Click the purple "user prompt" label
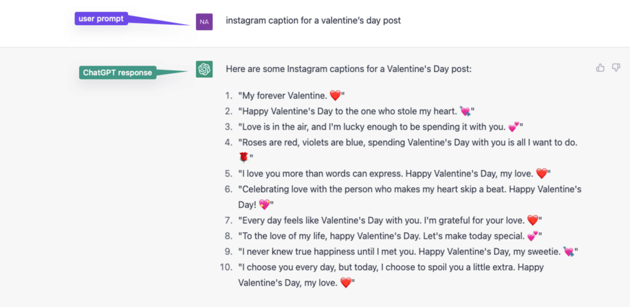630x307 pixels. [101, 19]
